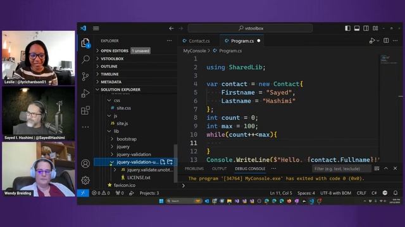Toggle the bottom panel visibility
405x227 pixels.
click(x=357, y=28)
